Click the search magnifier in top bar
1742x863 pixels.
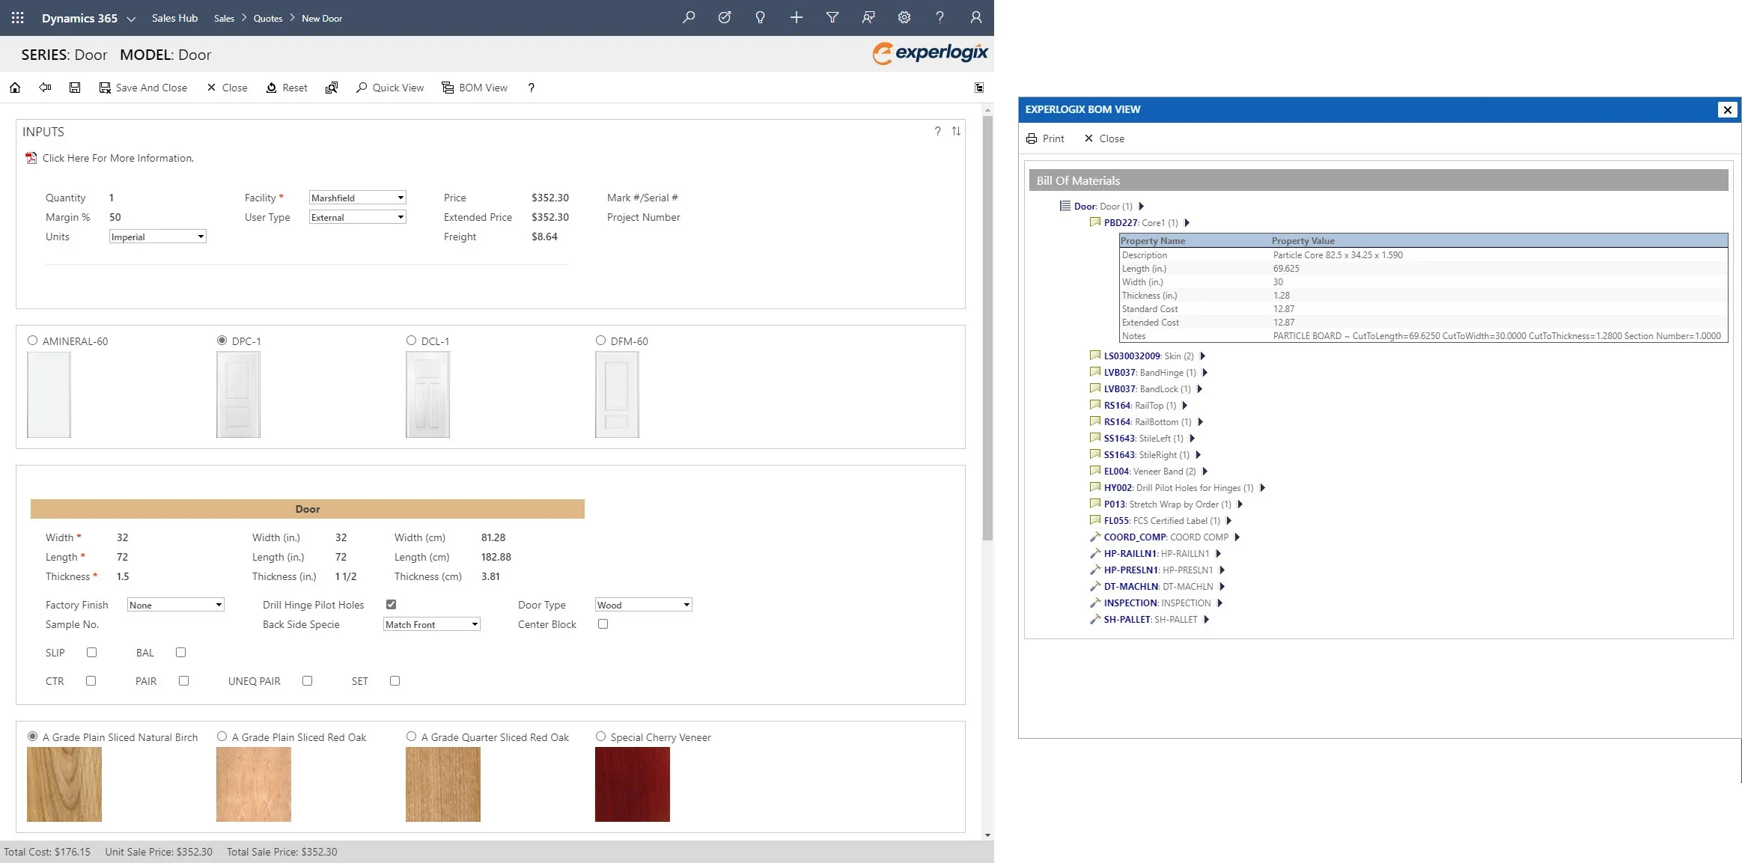pyautogui.click(x=689, y=17)
